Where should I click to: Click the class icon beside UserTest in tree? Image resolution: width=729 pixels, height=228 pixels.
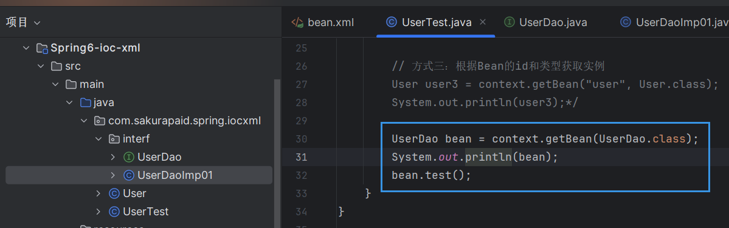coord(114,212)
